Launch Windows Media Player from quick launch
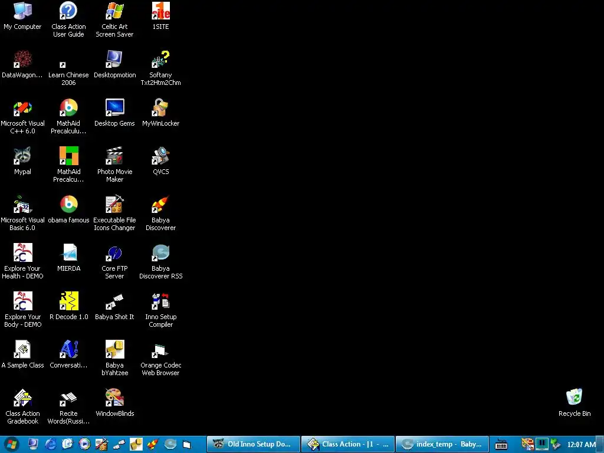Screen dimensions: 604x453 click(x=84, y=444)
